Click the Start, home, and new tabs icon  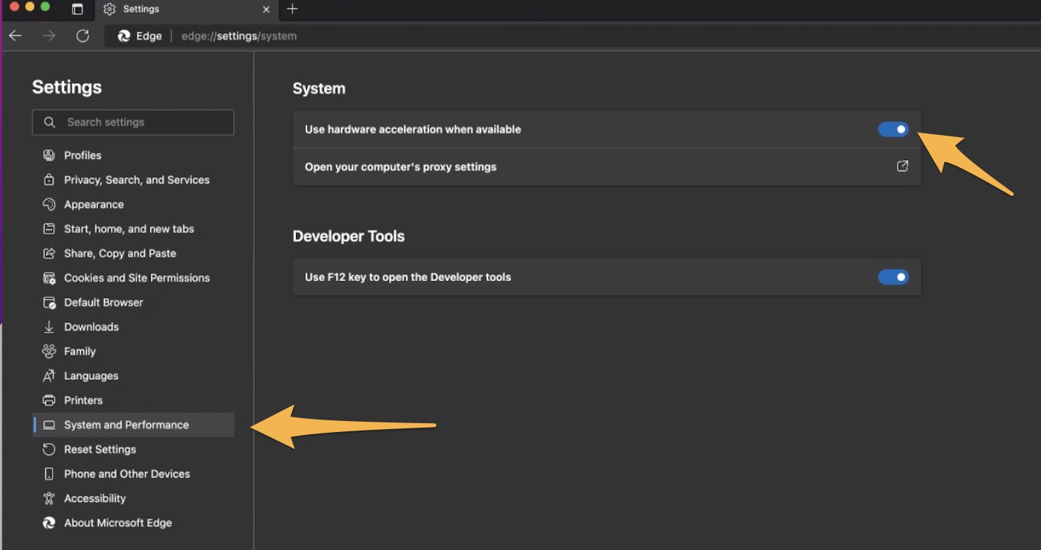(x=49, y=229)
